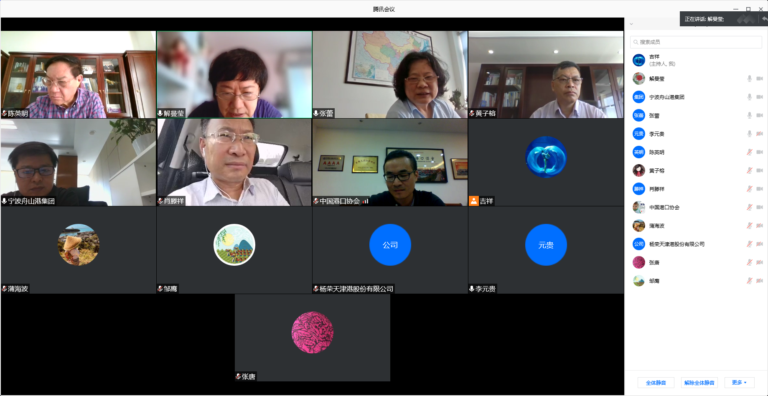Select 解曼莹's active speaker video tile
768x396 pixels.
234,74
